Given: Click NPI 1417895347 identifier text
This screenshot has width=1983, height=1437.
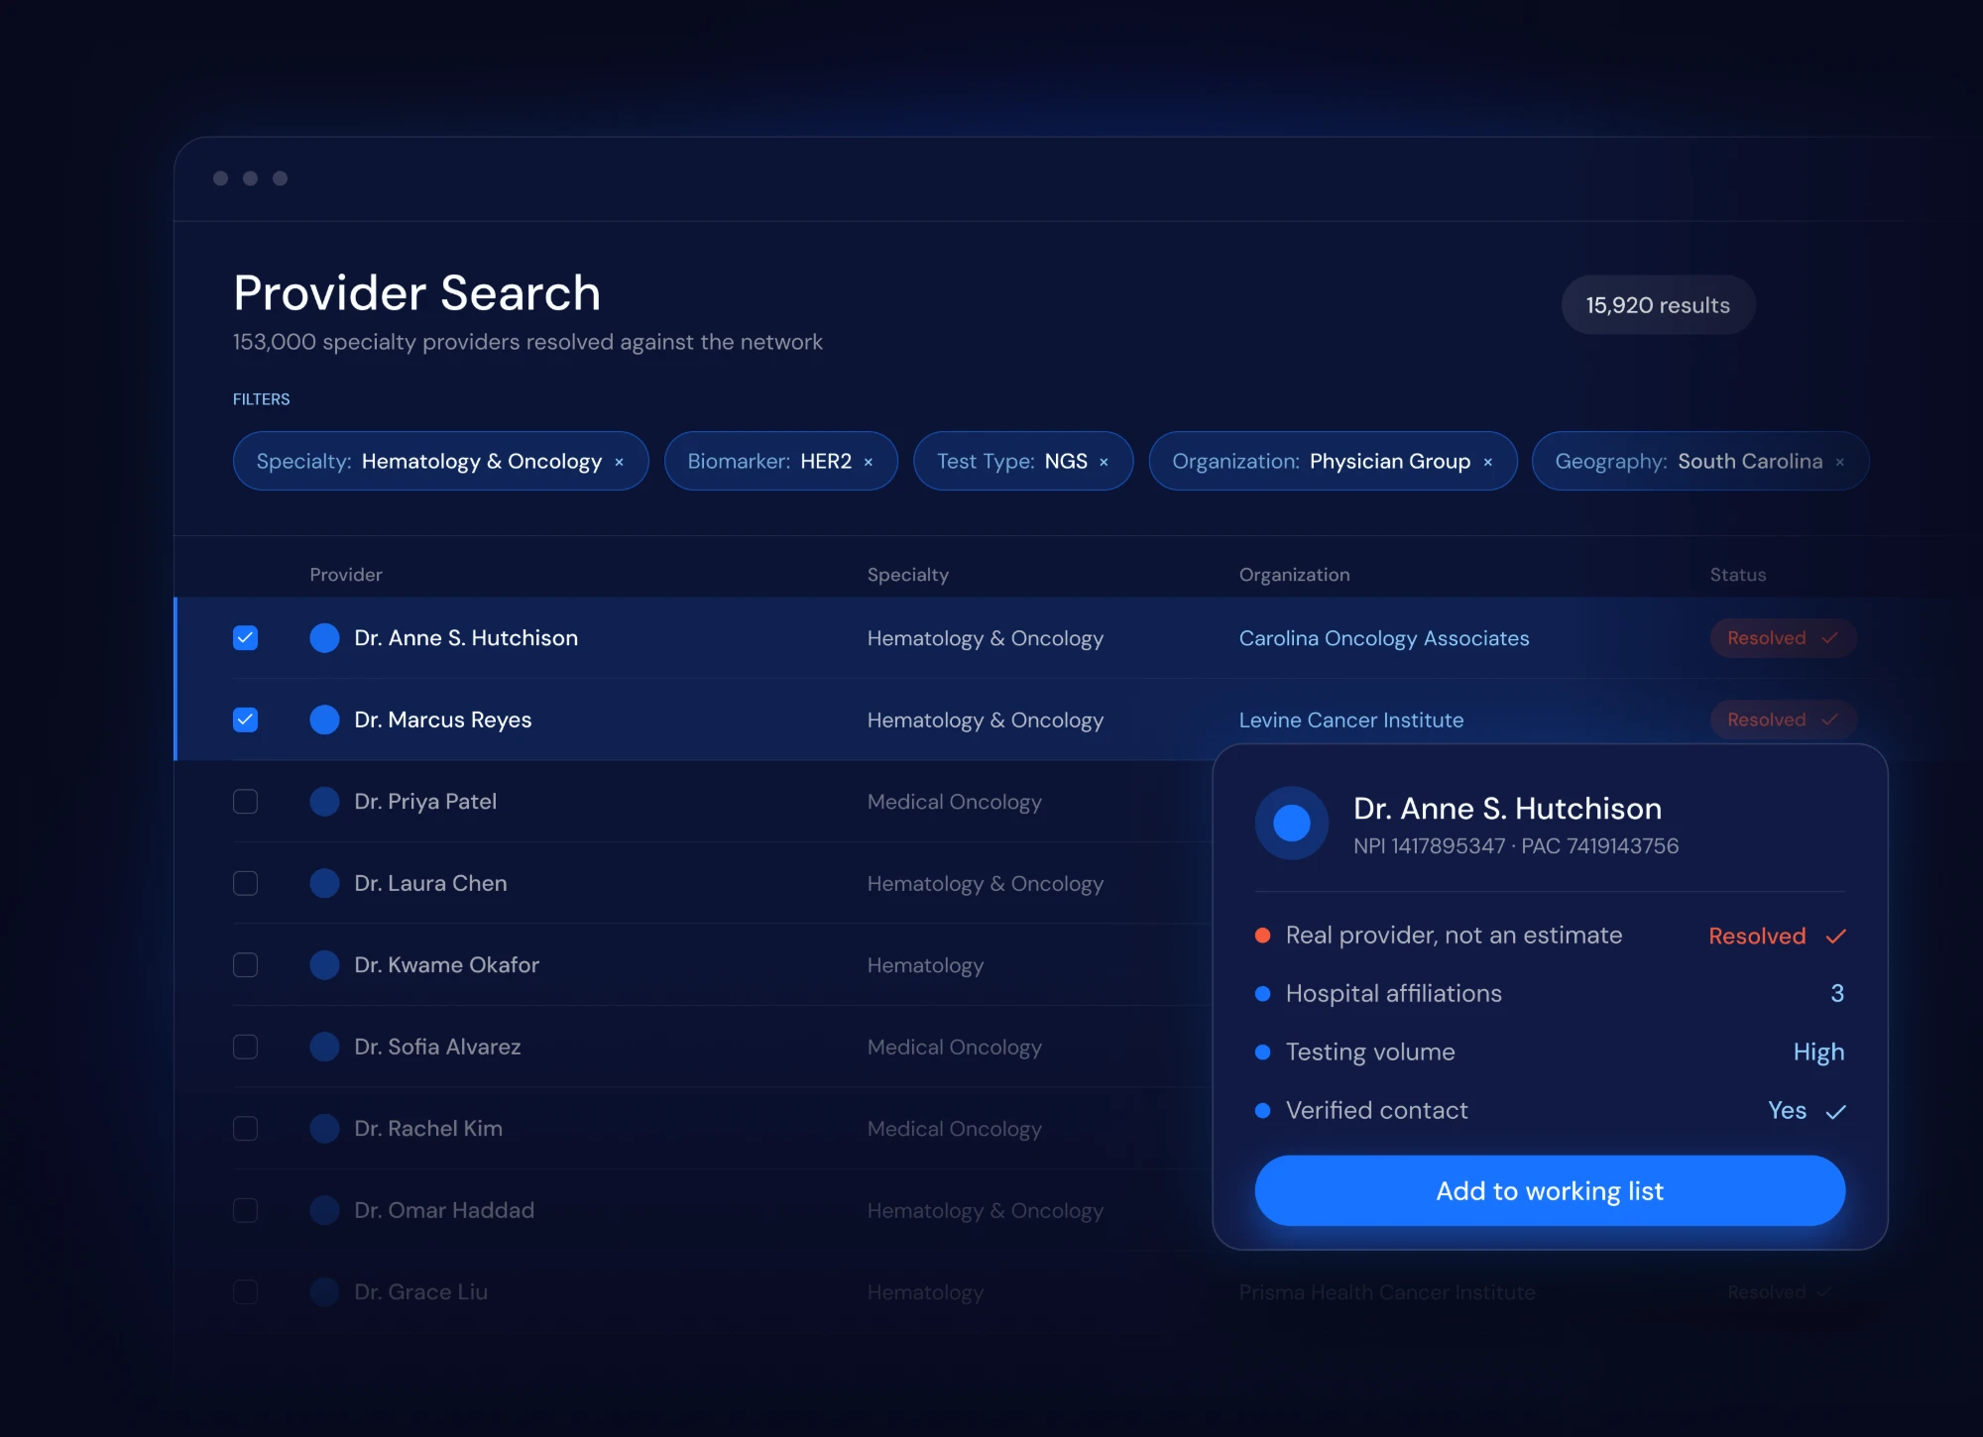Looking at the screenshot, I should (1429, 845).
